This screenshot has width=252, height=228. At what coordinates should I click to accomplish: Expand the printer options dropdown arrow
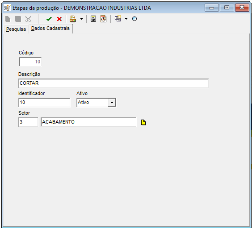(82, 19)
